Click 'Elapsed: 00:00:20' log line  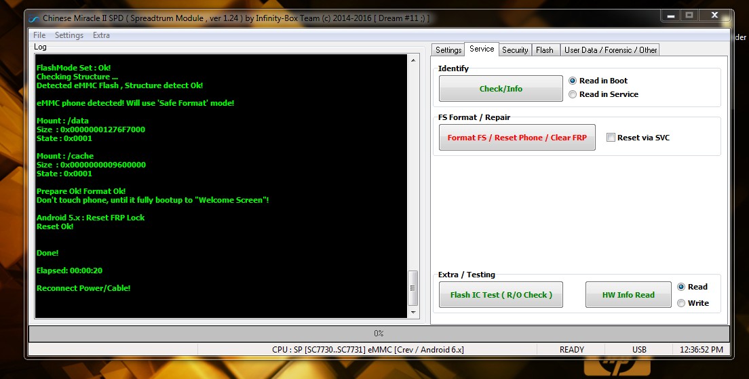pos(69,271)
